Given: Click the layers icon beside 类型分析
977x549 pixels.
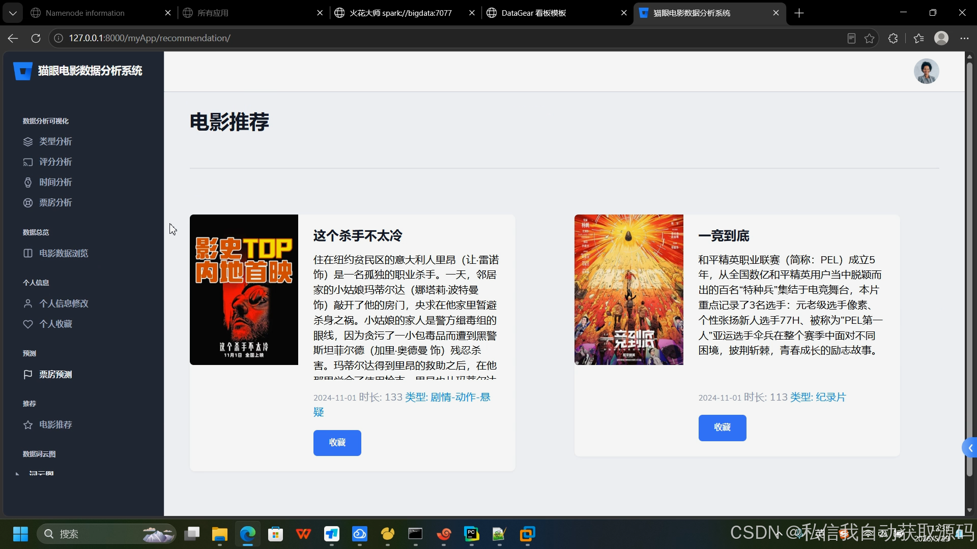Looking at the screenshot, I should 28,142.
